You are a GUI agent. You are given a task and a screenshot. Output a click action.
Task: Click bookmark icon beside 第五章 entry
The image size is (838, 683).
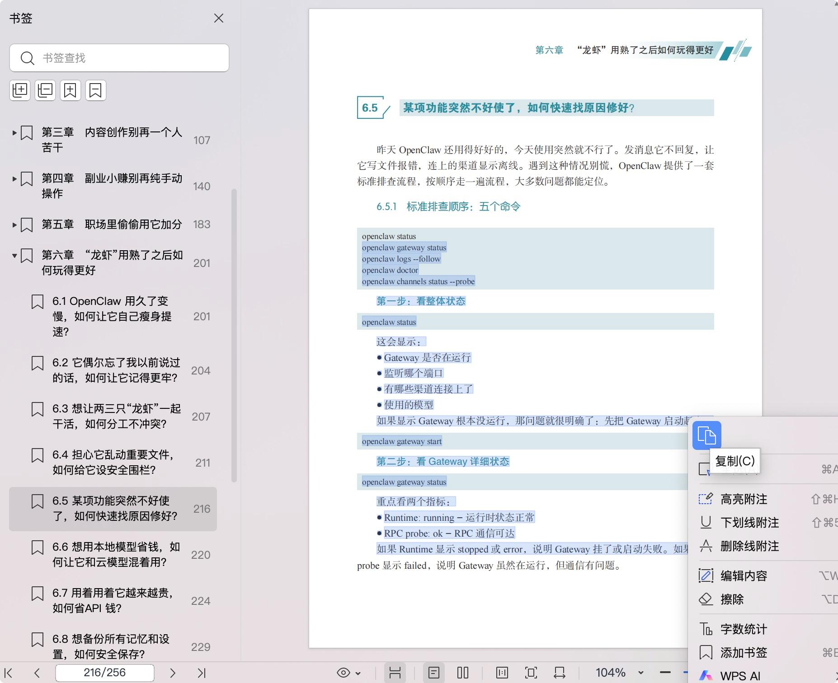coord(27,225)
